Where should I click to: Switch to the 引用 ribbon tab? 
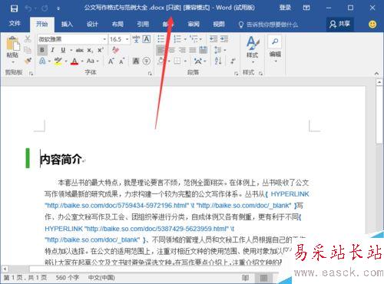click(x=143, y=25)
